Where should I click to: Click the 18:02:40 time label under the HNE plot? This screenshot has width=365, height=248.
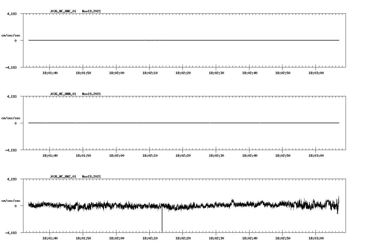coord(250,73)
